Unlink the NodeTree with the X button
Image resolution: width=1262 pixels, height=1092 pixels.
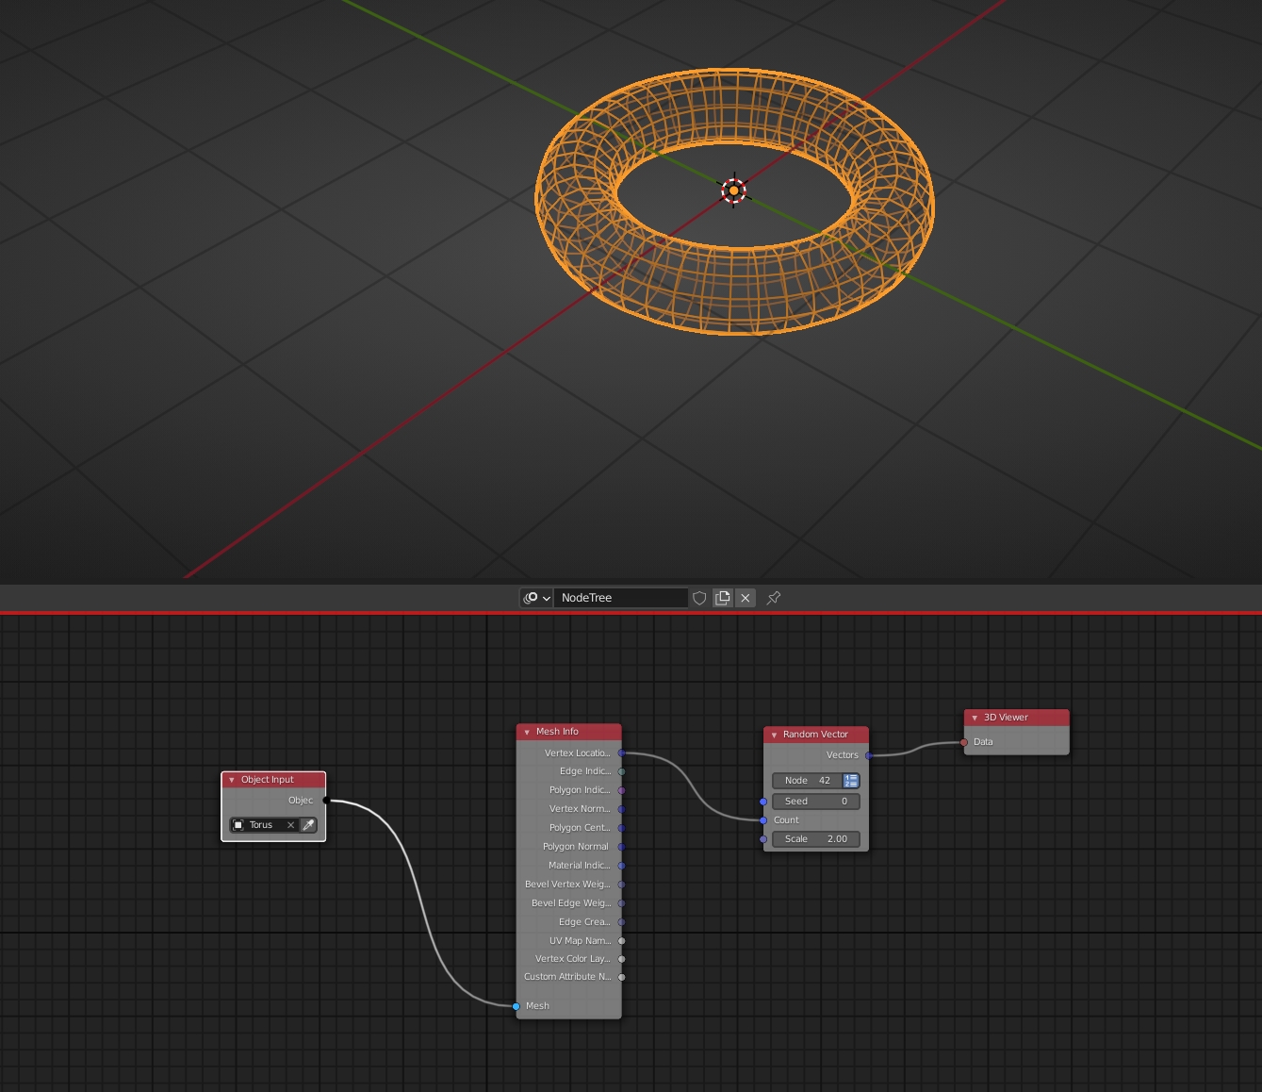click(745, 597)
